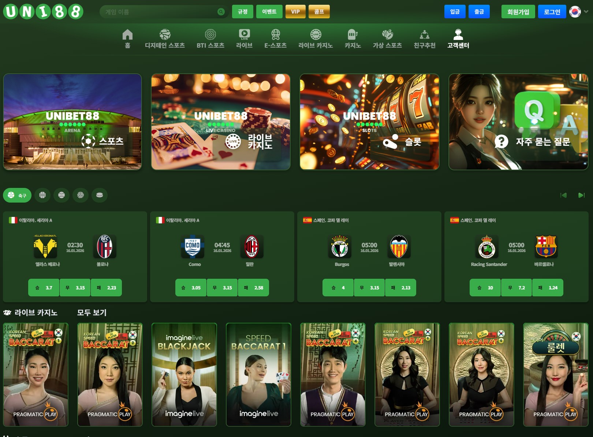Image resolution: width=593 pixels, height=437 pixels.
Task: Select the volleyball sport filter icon
Action: [81, 195]
